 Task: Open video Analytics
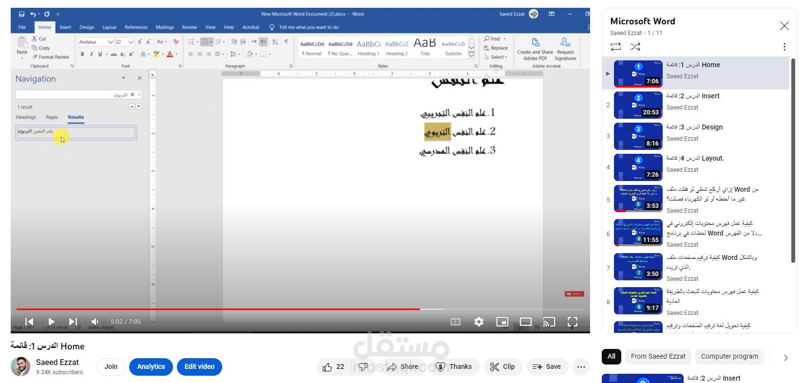tap(151, 367)
